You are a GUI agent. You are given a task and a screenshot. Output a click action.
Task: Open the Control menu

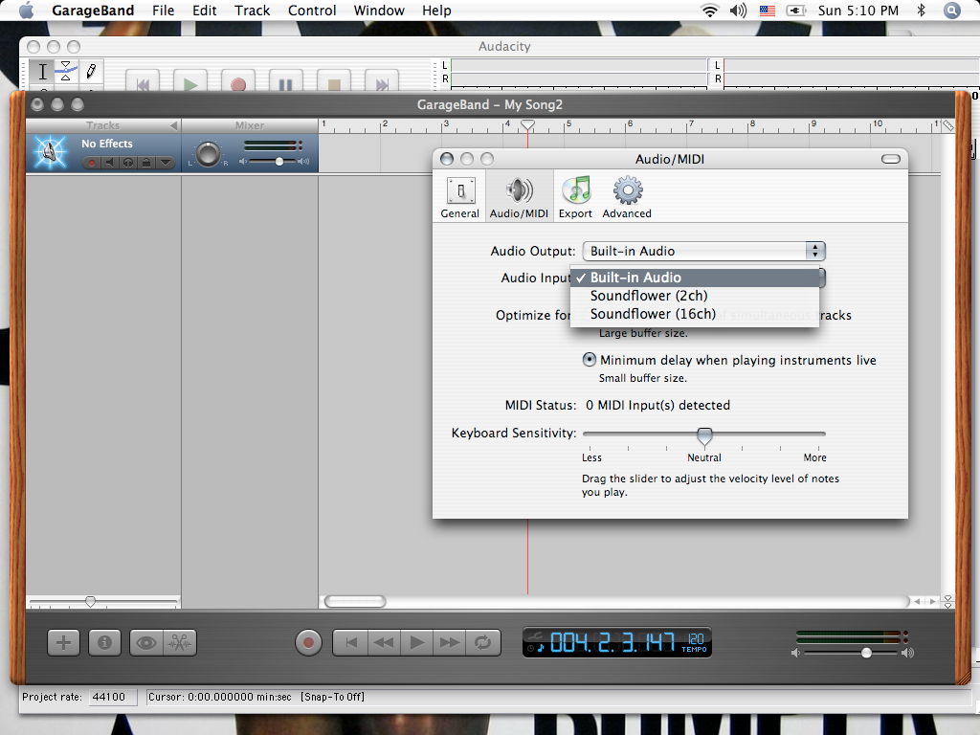312,11
